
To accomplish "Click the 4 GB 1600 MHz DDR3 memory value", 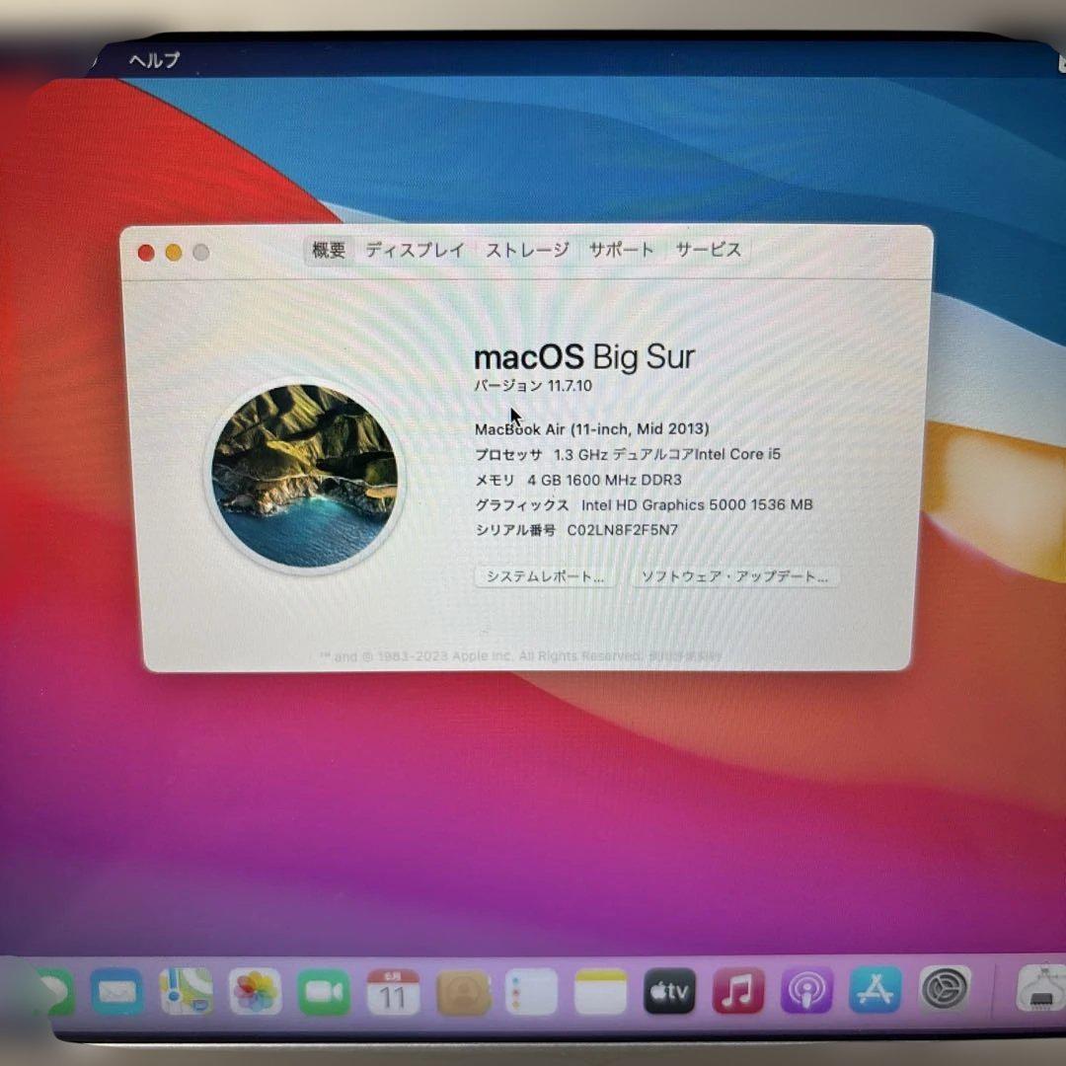I will (604, 480).
